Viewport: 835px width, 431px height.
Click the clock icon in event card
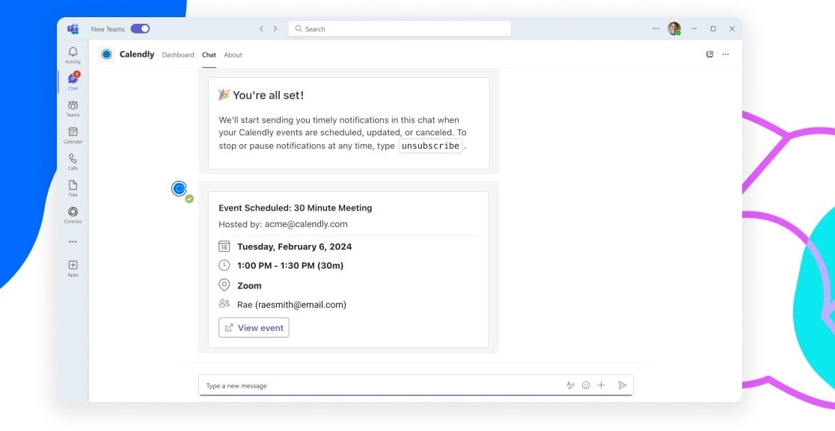pos(224,264)
